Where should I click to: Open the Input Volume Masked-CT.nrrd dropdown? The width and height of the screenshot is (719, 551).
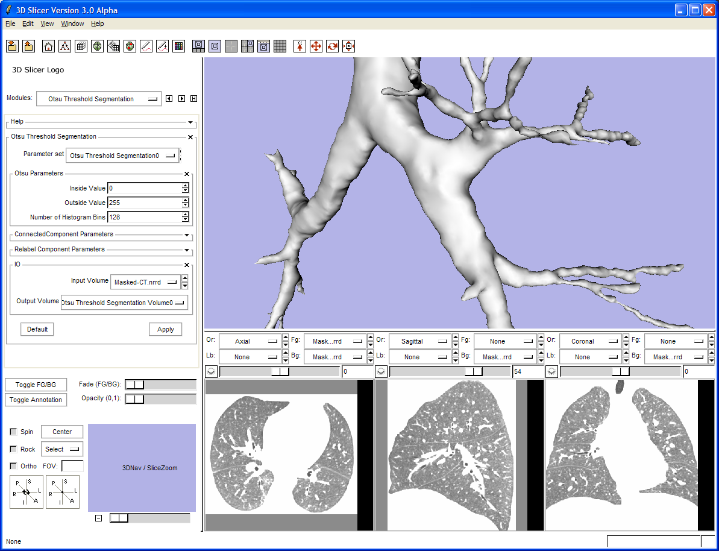145,282
